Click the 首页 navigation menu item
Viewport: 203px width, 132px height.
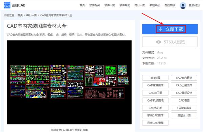pos(82,5)
